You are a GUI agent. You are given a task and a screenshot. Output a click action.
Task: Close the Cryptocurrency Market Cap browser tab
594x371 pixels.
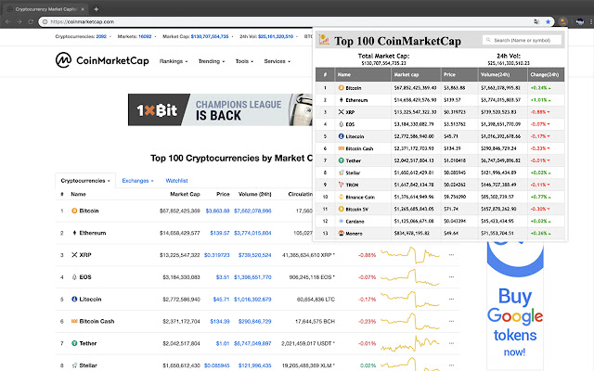pyautogui.click(x=83, y=9)
